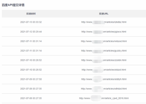
Task: Click the 投递时间 column header
Action: coord(31,14)
